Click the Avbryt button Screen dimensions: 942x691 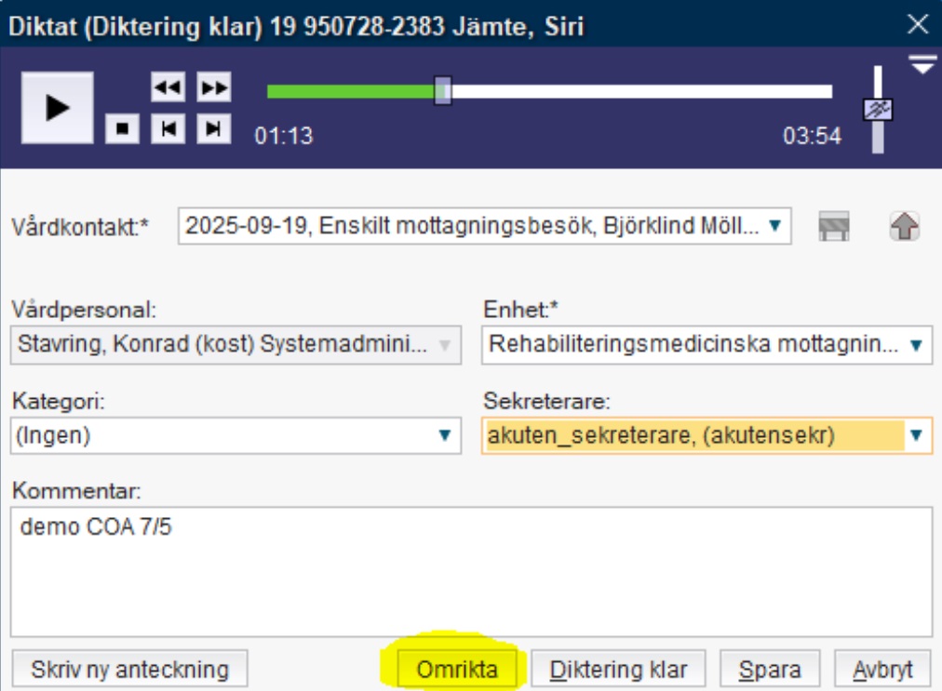click(x=882, y=669)
